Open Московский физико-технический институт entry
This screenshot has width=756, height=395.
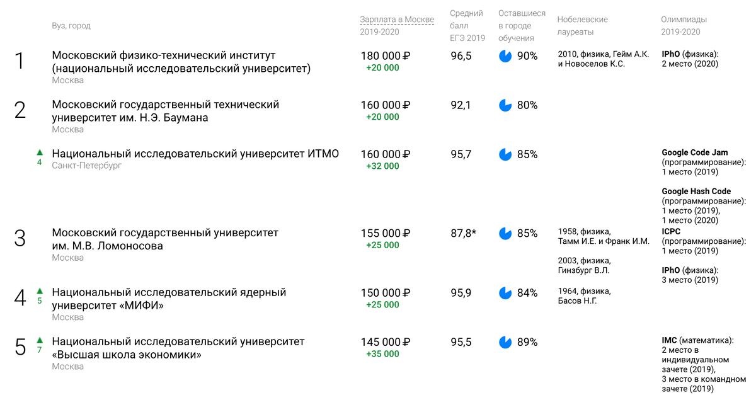[181, 62]
